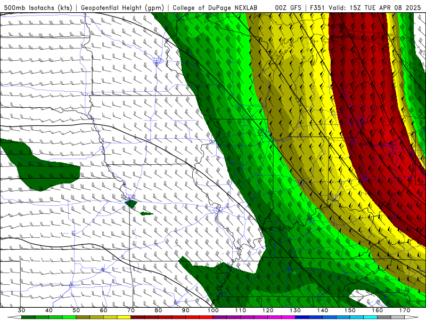Click the "Geopotential Height (gpm)" header label
The image size is (426, 320).
click(x=122, y=7)
